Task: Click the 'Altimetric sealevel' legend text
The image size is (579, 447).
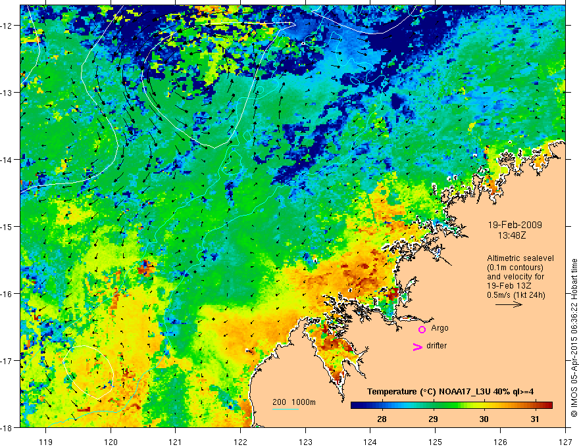Action: 520,258
